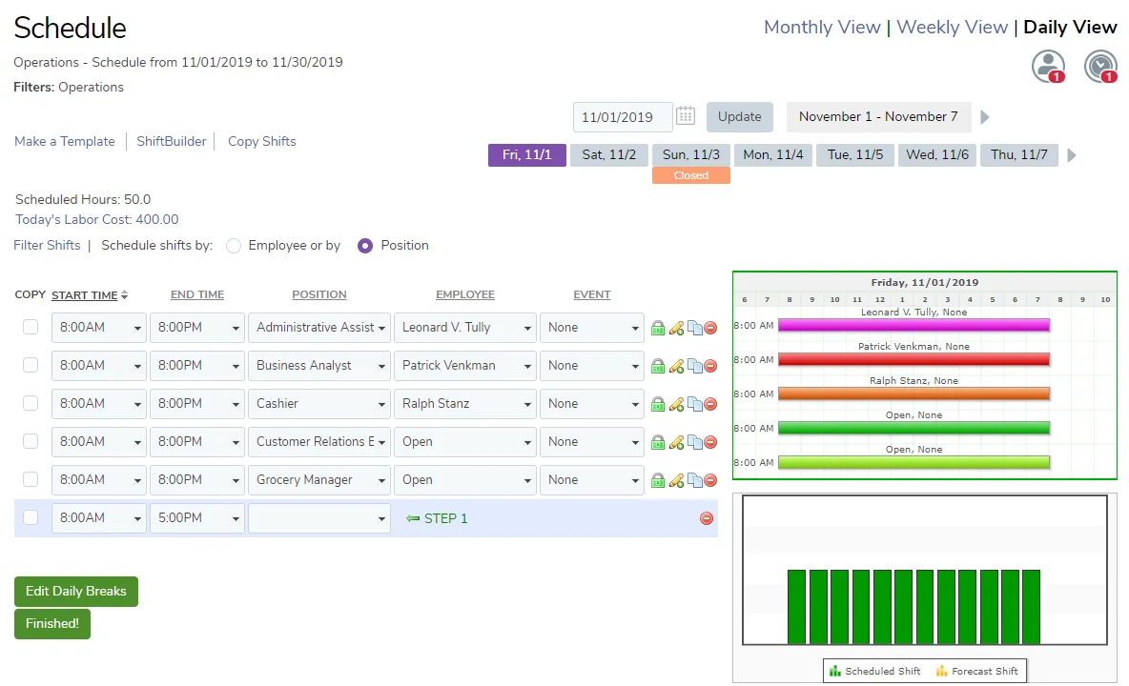Viewport: 1129px width, 686px height.
Task: Switch to Wed, 11/6 day tab
Action: pyautogui.click(x=937, y=155)
